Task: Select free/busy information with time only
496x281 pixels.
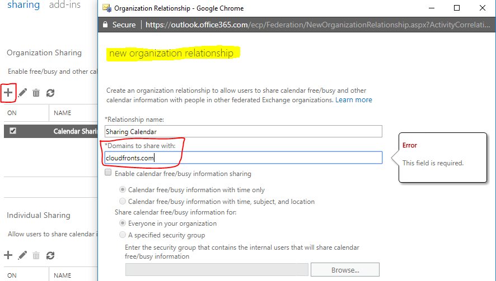Action: tap(123, 190)
